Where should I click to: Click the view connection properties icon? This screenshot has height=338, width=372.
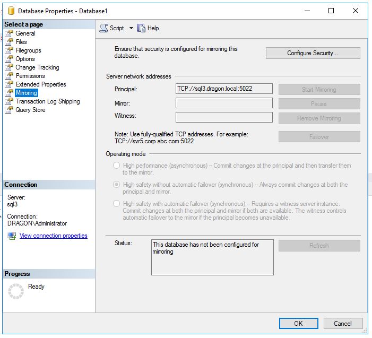[x=12, y=236]
